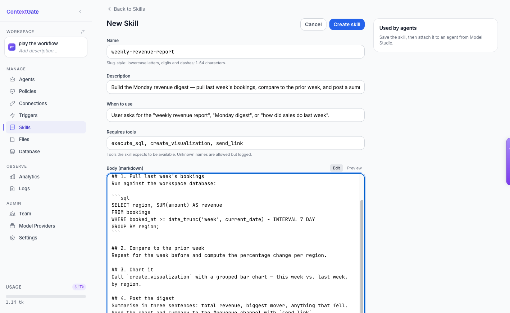Open the Database section
This screenshot has width=510, height=313.
point(46,151)
